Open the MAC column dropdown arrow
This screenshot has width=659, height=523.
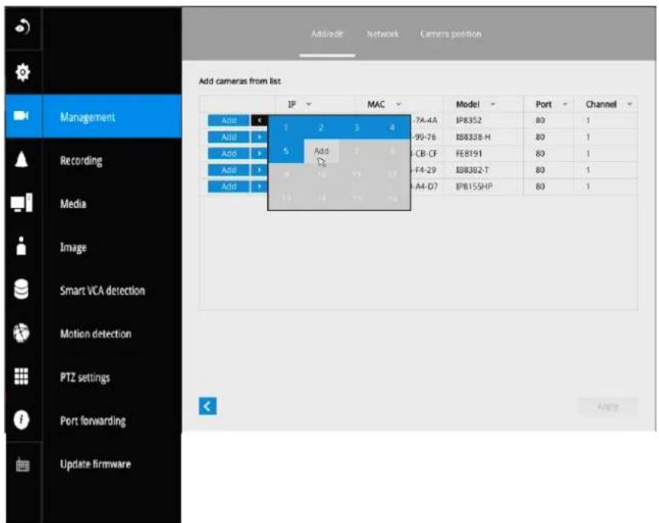pyautogui.click(x=398, y=104)
